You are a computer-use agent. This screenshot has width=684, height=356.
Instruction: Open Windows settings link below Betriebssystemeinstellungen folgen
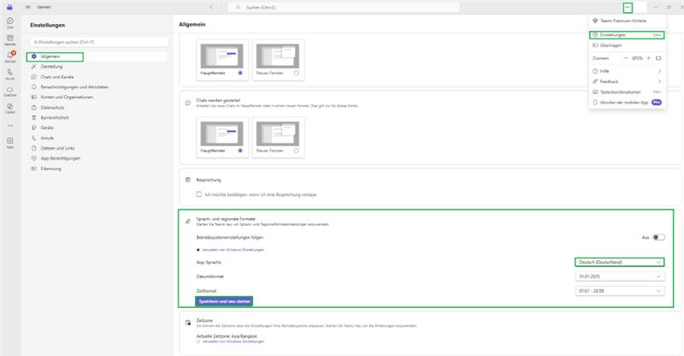point(233,250)
